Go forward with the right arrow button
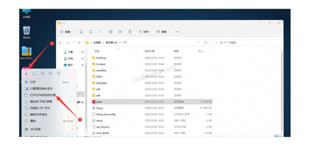 pos(67,43)
